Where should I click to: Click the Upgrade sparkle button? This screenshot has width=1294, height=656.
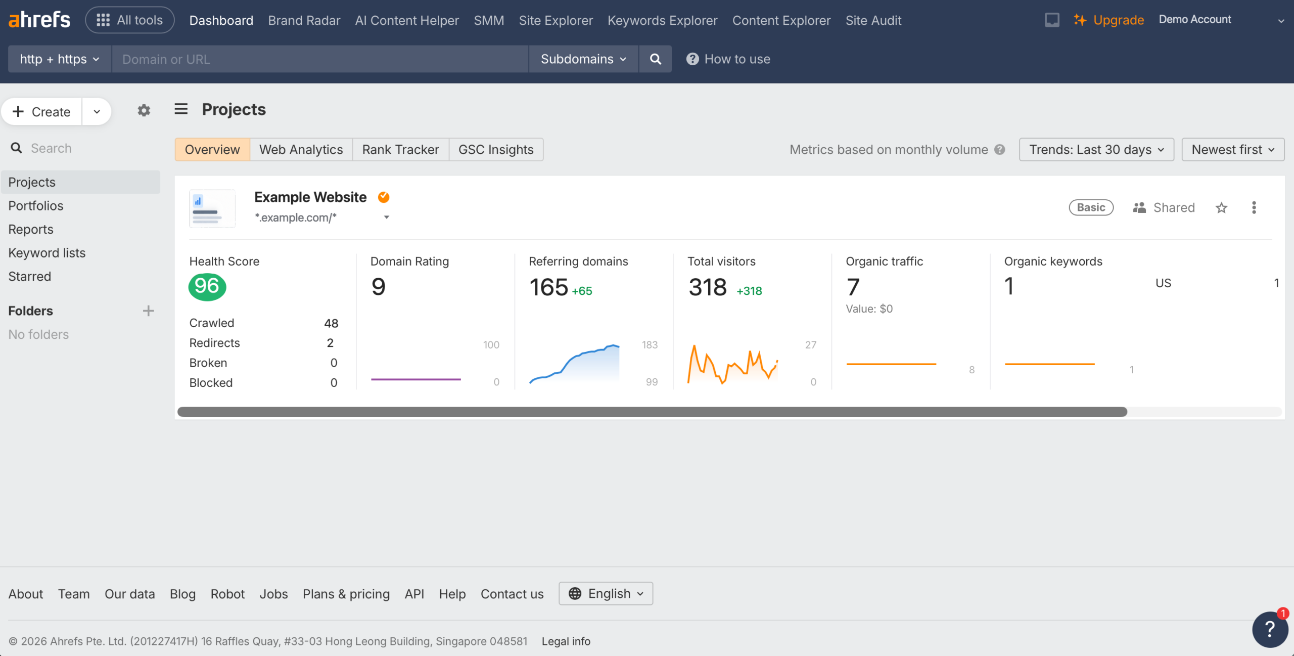[1109, 20]
